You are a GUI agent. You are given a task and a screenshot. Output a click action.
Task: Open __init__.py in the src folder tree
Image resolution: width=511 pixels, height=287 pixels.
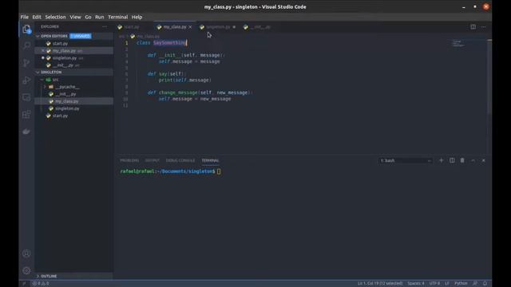coord(74,94)
